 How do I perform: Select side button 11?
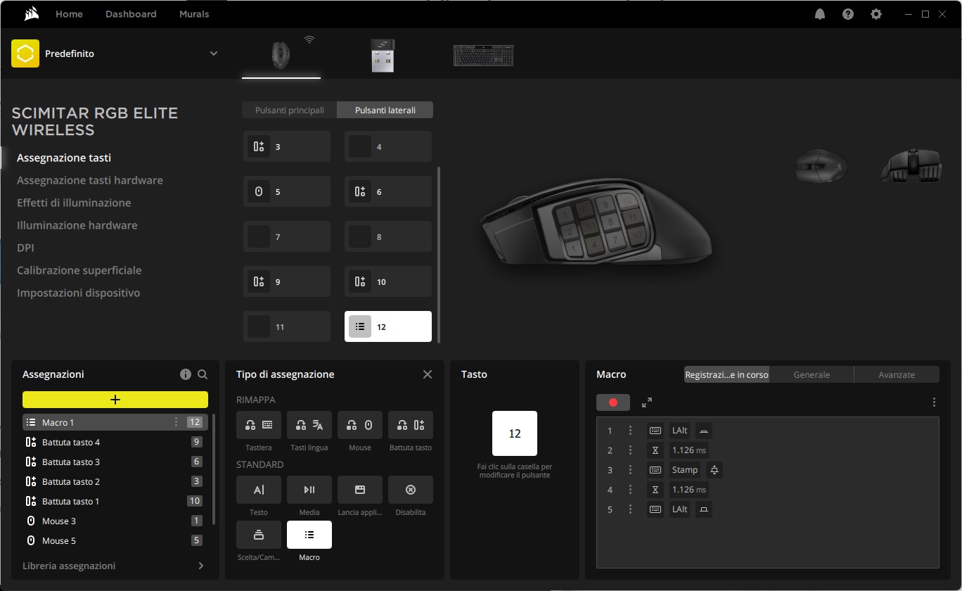(x=287, y=326)
